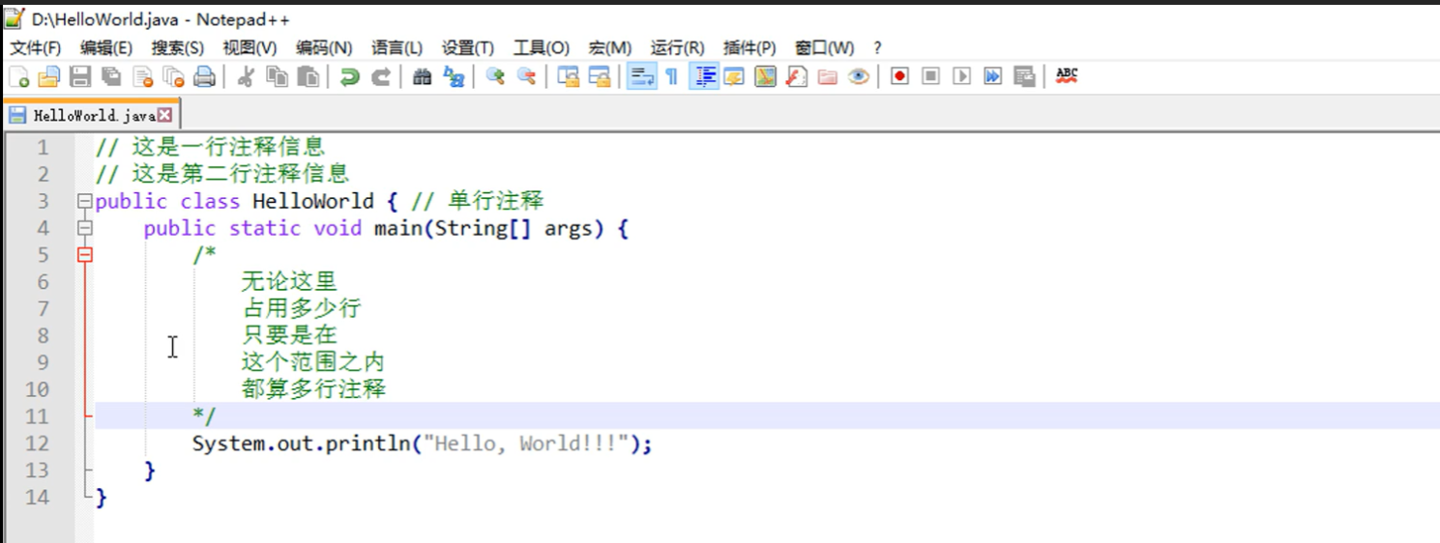Screen dimensions: 1440x543
Task: Create a new file with the New toolbar icon
Action: (18, 76)
